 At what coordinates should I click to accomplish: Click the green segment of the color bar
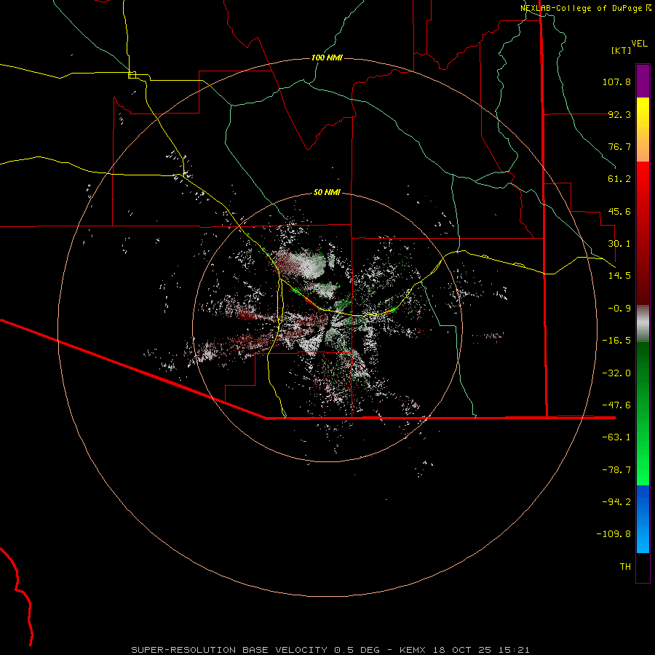(643, 413)
